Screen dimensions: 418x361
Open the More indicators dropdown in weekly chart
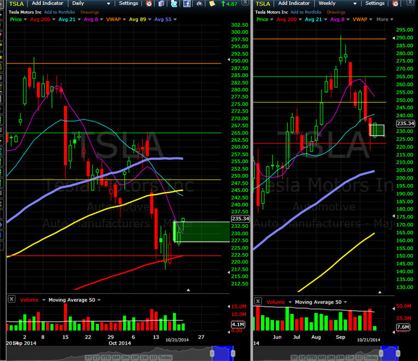(x=385, y=19)
